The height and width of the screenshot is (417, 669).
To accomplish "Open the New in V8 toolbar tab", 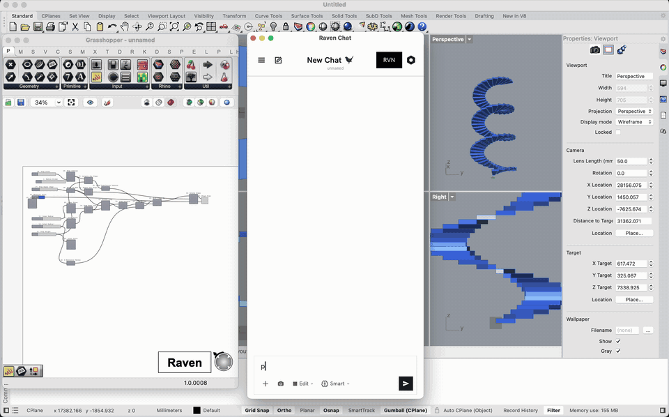I will 514,16.
